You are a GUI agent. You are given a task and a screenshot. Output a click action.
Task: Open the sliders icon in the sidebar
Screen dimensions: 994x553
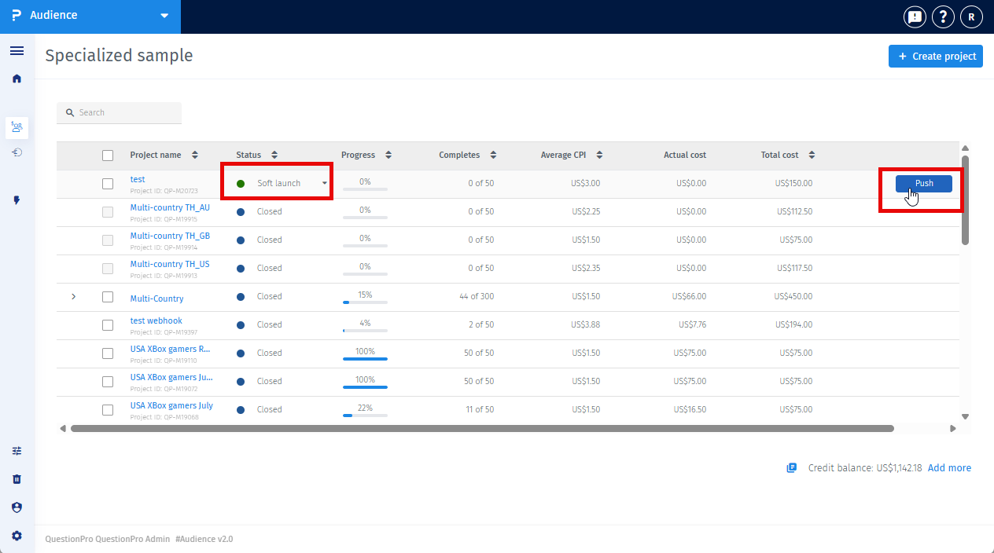tap(17, 451)
